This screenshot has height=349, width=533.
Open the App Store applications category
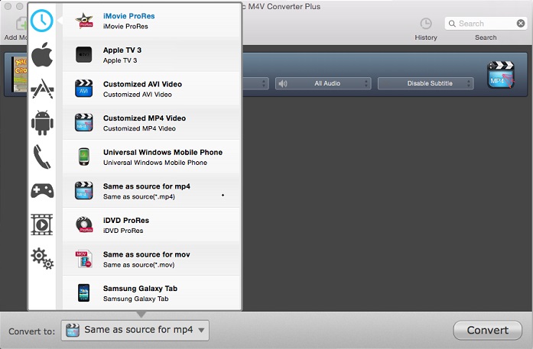click(42, 89)
